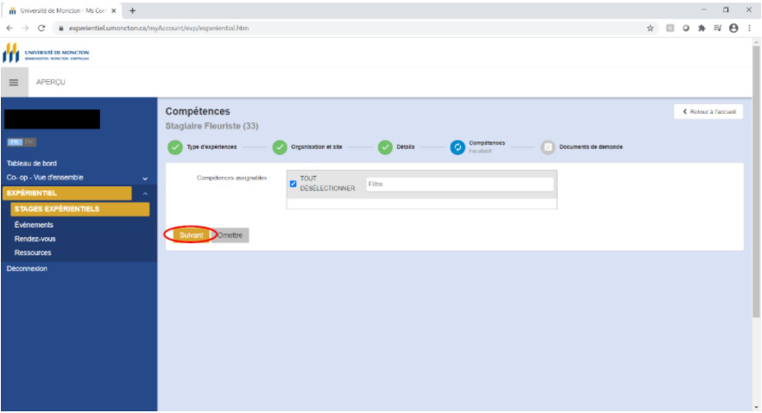
Task: Open a new browser tab
Action: tap(132, 10)
